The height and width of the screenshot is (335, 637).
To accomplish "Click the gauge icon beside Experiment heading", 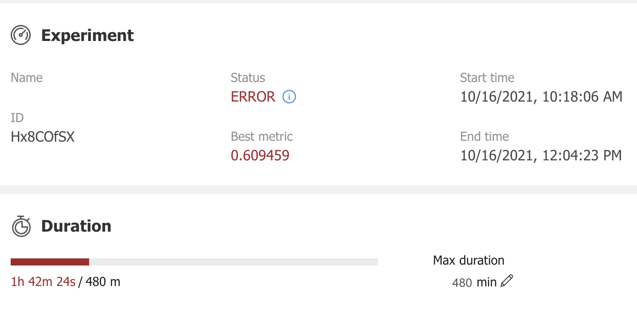I will [x=20, y=35].
